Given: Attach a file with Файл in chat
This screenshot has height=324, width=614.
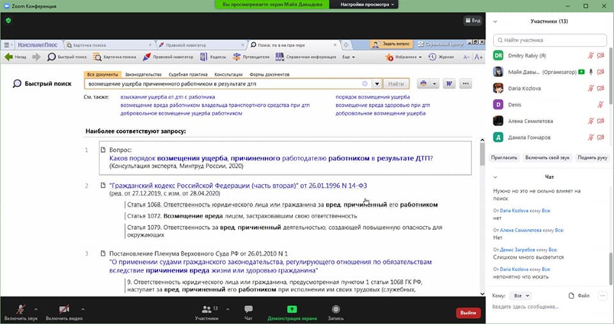Looking at the screenshot, I should pos(579,296).
